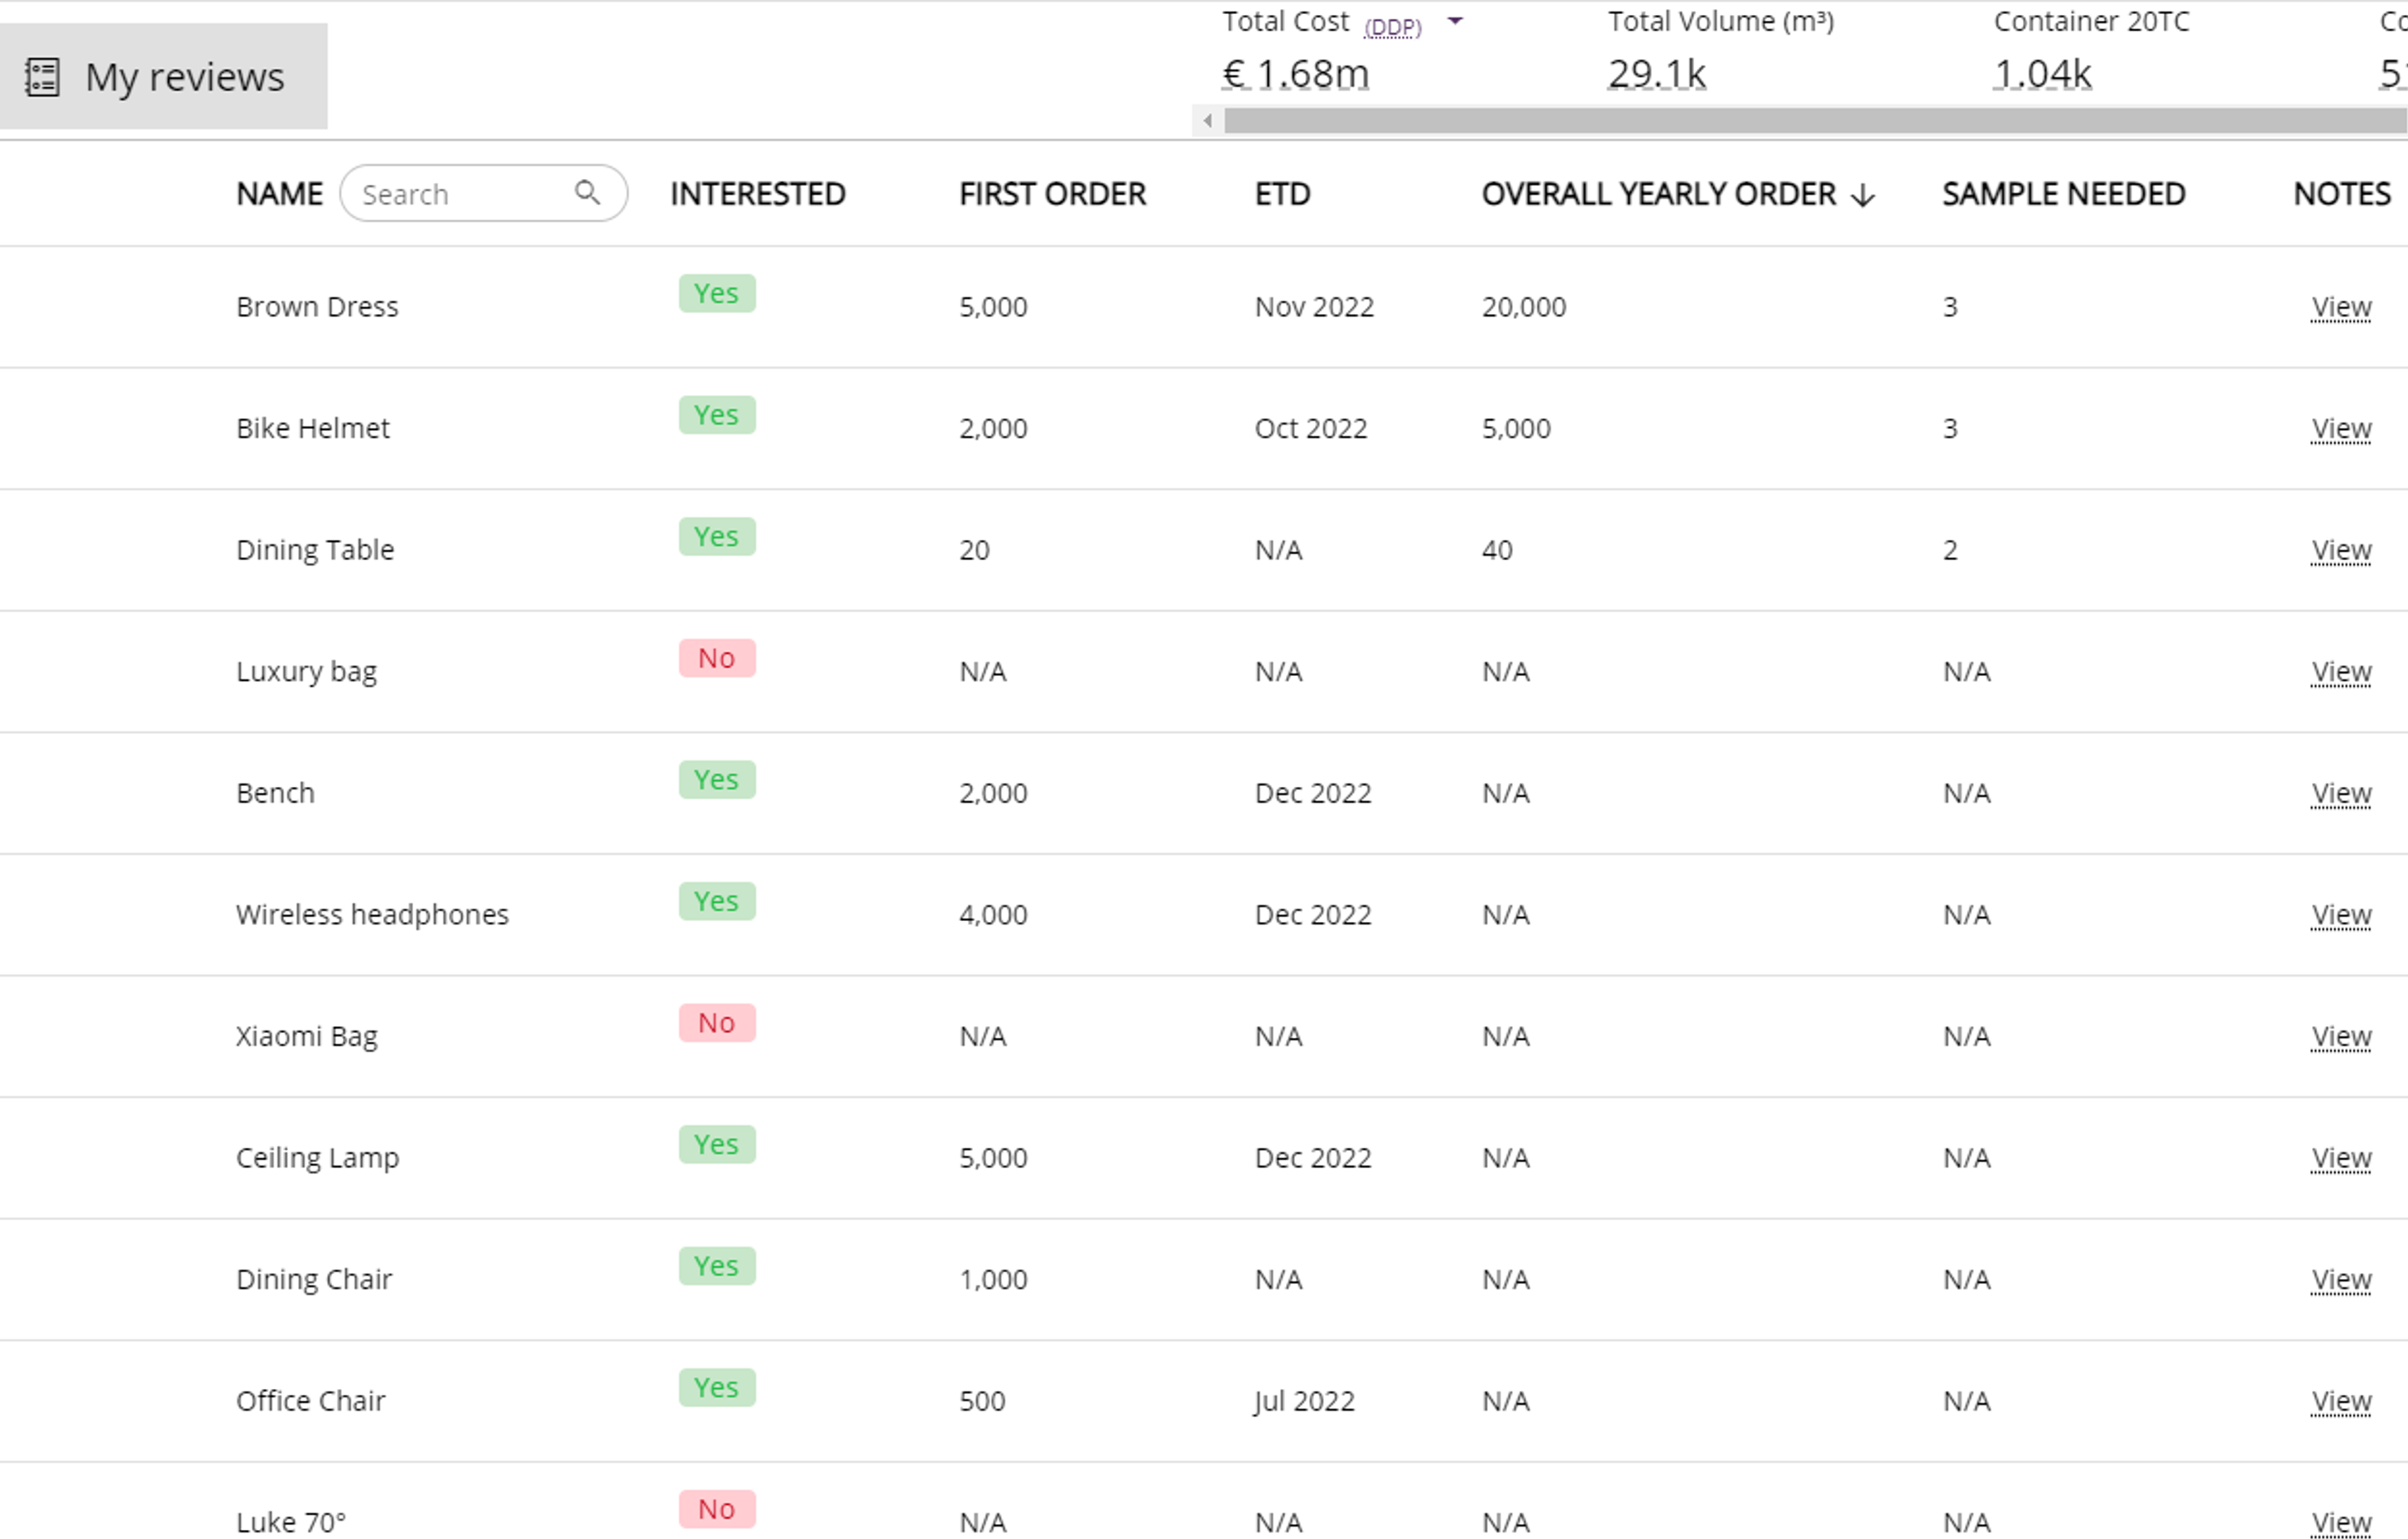Click the Total Cost value €1.68m
The width and height of the screenshot is (2408, 1539).
click(1295, 74)
